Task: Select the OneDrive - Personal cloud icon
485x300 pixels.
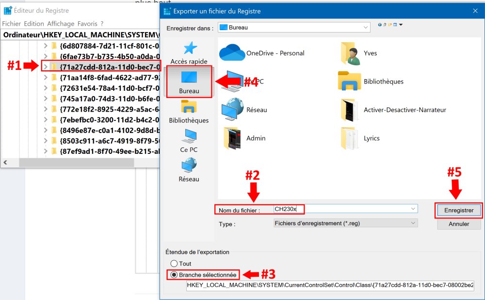Action: click(x=232, y=53)
